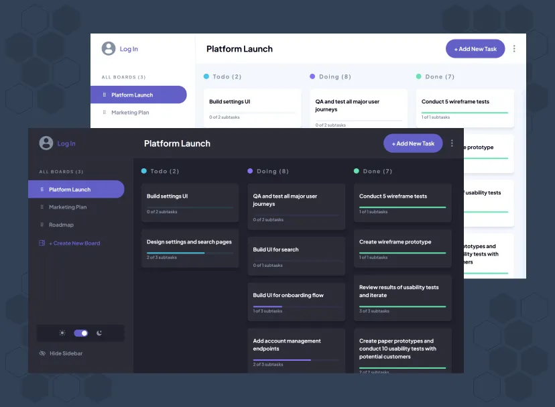Open the three-dot options menu in the light window
The image size is (555, 407).
pyautogui.click(x=514, y=48)
